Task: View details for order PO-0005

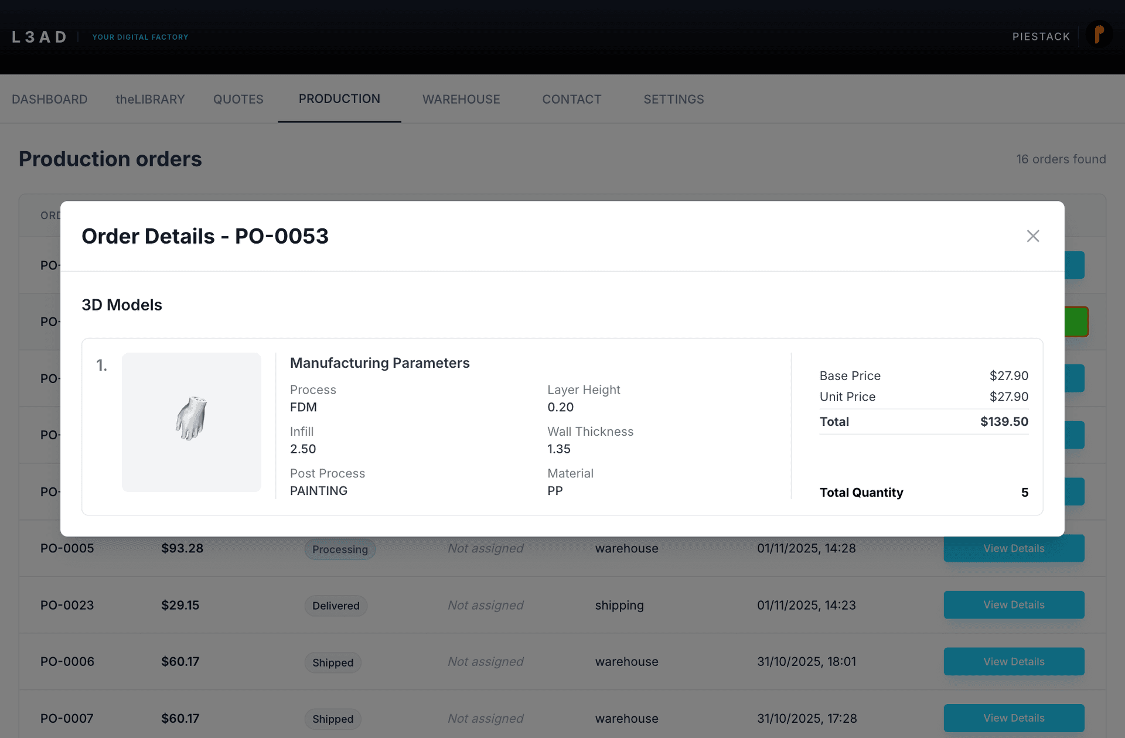Action: tap(1013, 548)
